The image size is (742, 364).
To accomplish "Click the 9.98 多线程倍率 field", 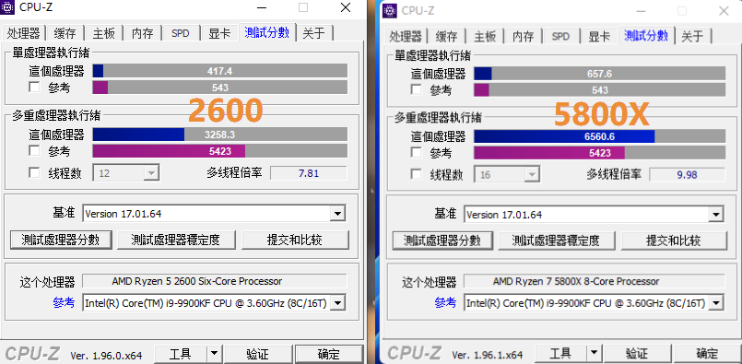I will coord(687,175).
